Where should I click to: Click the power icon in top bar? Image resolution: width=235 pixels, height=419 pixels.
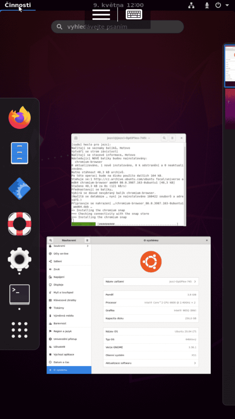[x=218, y=5]
